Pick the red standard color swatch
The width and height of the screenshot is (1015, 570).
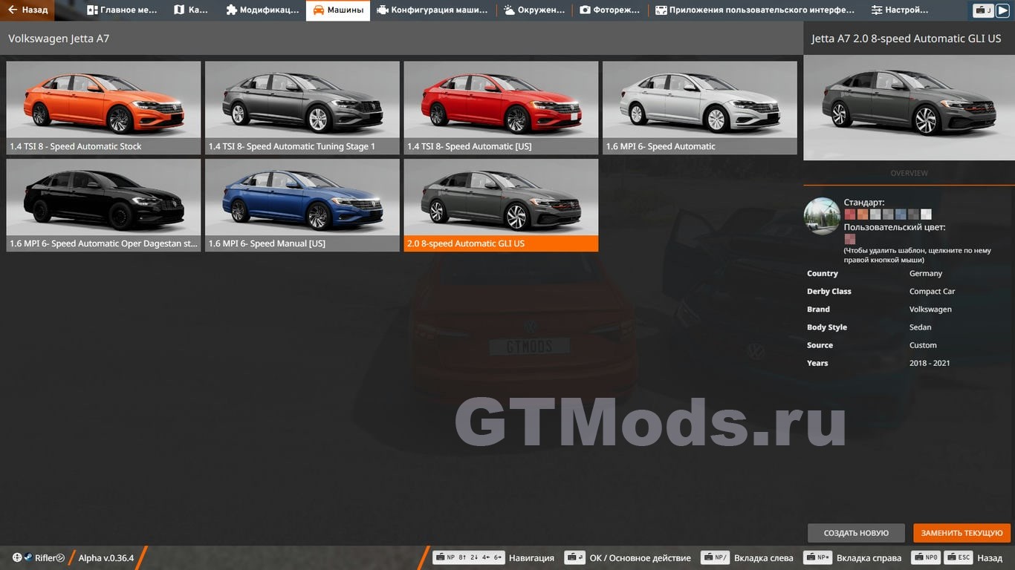tap(850, 214)
